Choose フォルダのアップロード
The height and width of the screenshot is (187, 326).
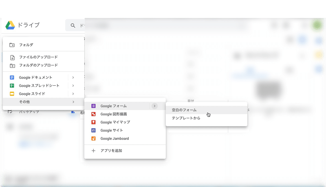(x=44, y=65)
